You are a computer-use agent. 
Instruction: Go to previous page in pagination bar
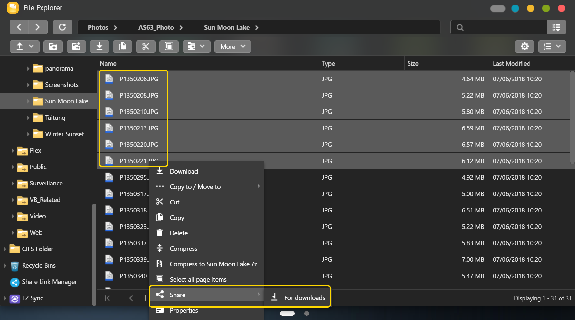coord(131,298)
